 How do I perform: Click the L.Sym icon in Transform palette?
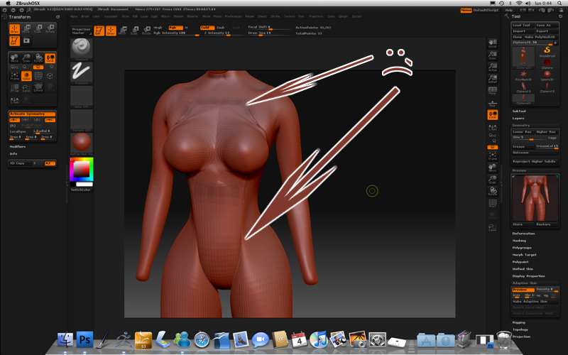pos(14,99)
